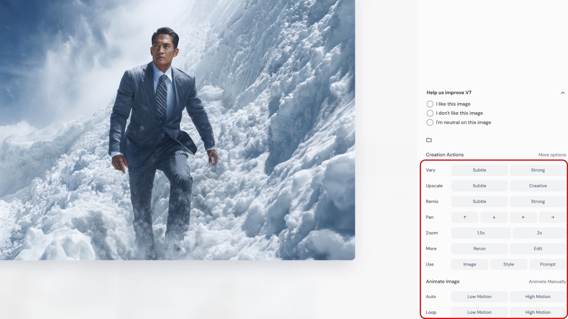This screenshot has width=568, height=319.
Task: Pan the image upward with up arrow
Action: pos(464,217)
